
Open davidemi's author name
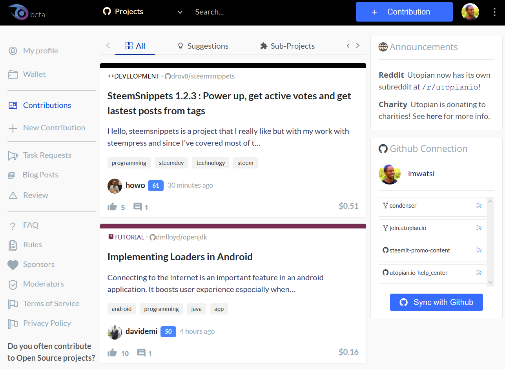[x=141, y=331]
